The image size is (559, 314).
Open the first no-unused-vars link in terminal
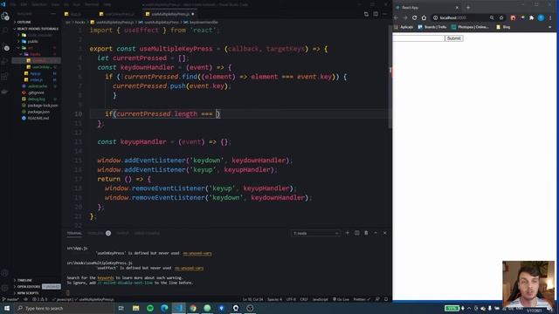point(197,253)
